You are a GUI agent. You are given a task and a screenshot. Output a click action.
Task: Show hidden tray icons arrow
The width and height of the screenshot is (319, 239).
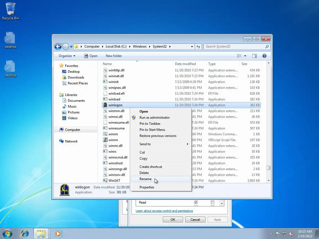pyautogui.click(x=271, y=234)
